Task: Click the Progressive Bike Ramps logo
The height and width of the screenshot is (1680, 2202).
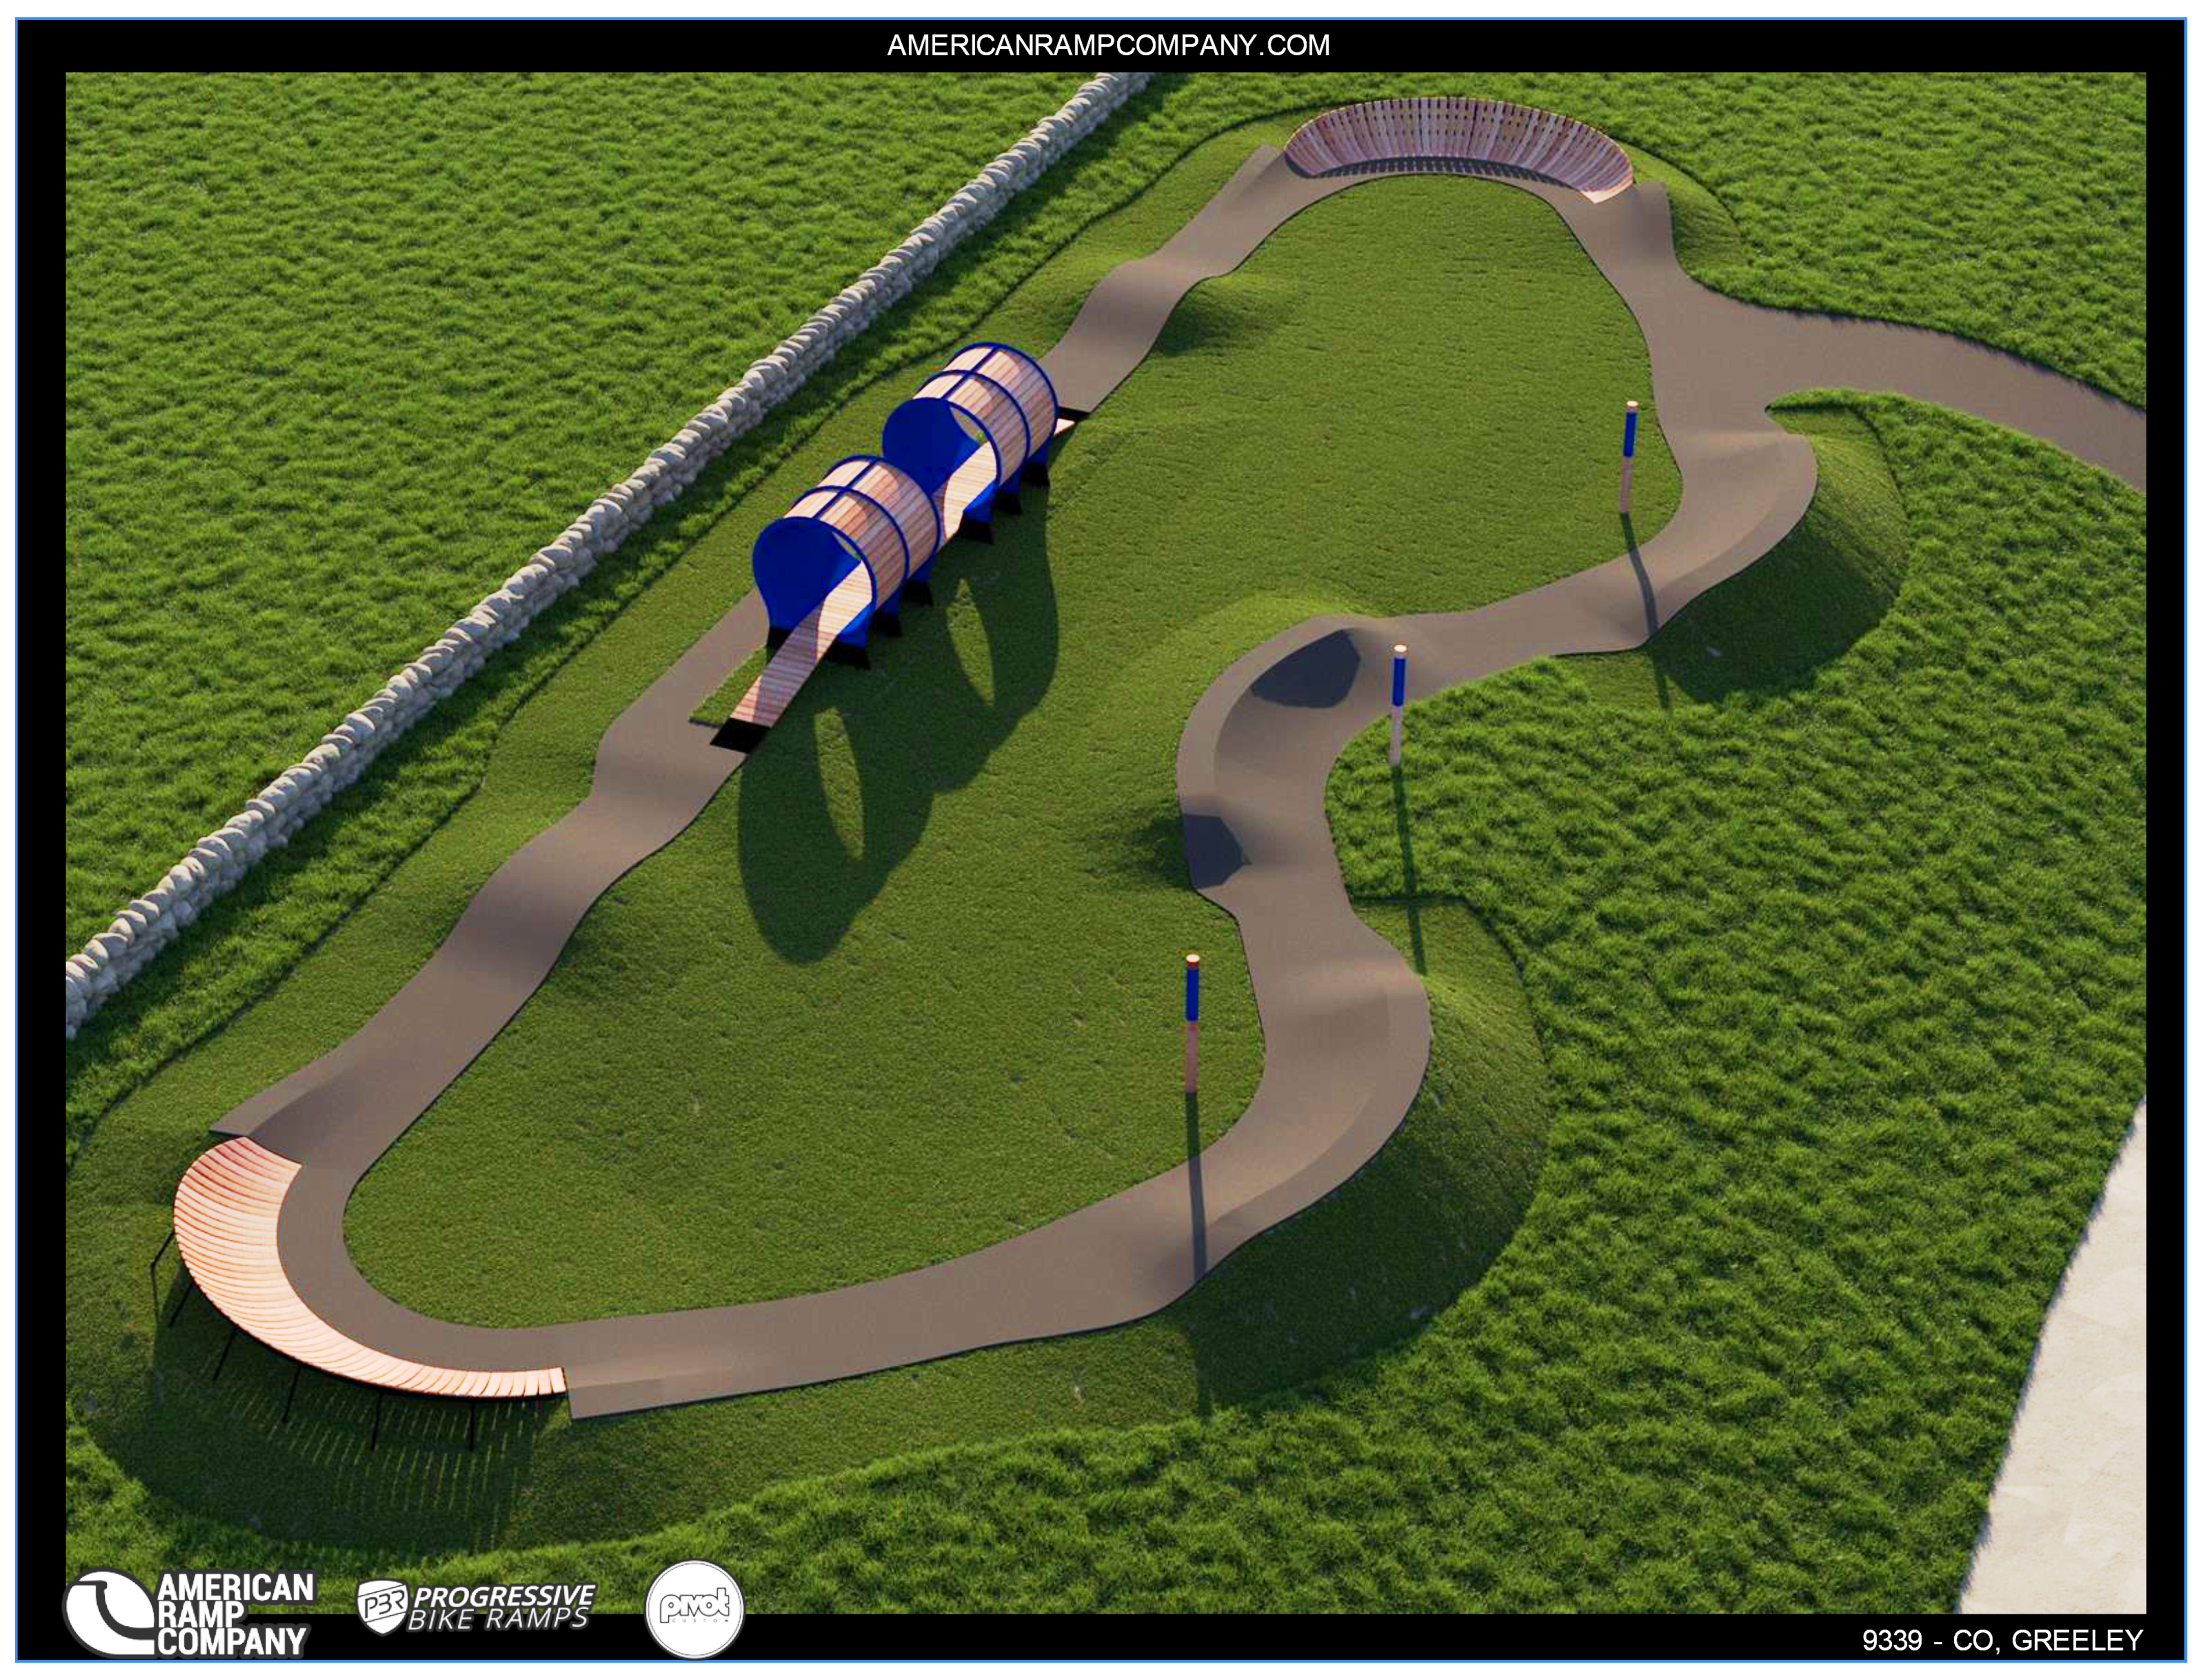Action: click(x=476, y=1607)
